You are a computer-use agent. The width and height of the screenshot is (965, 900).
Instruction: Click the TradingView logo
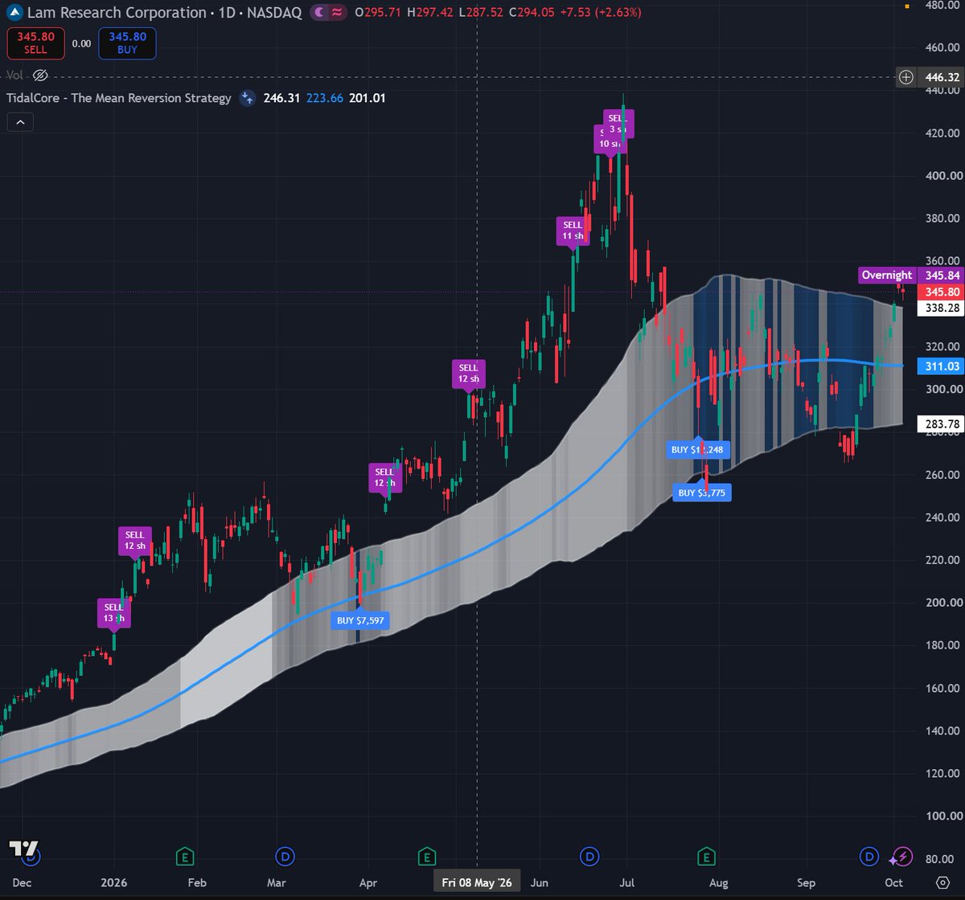[23, 849]
